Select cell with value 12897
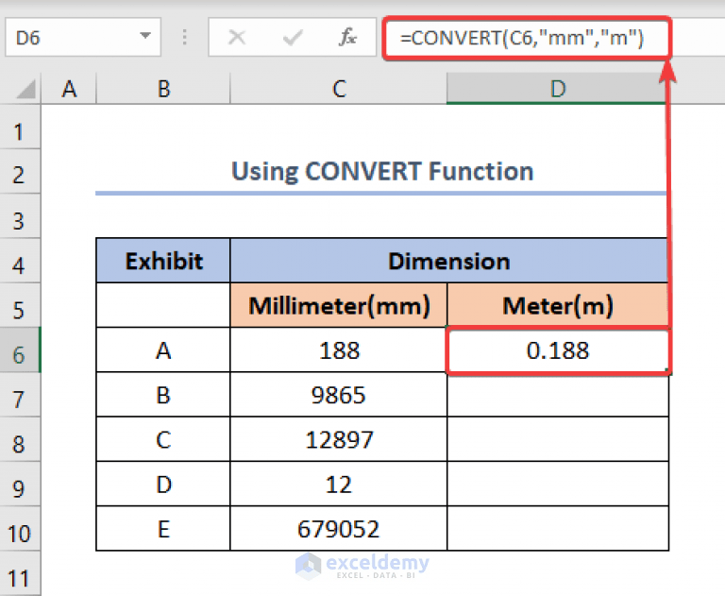This screenshot has width=725, height=596. (339, 439)
